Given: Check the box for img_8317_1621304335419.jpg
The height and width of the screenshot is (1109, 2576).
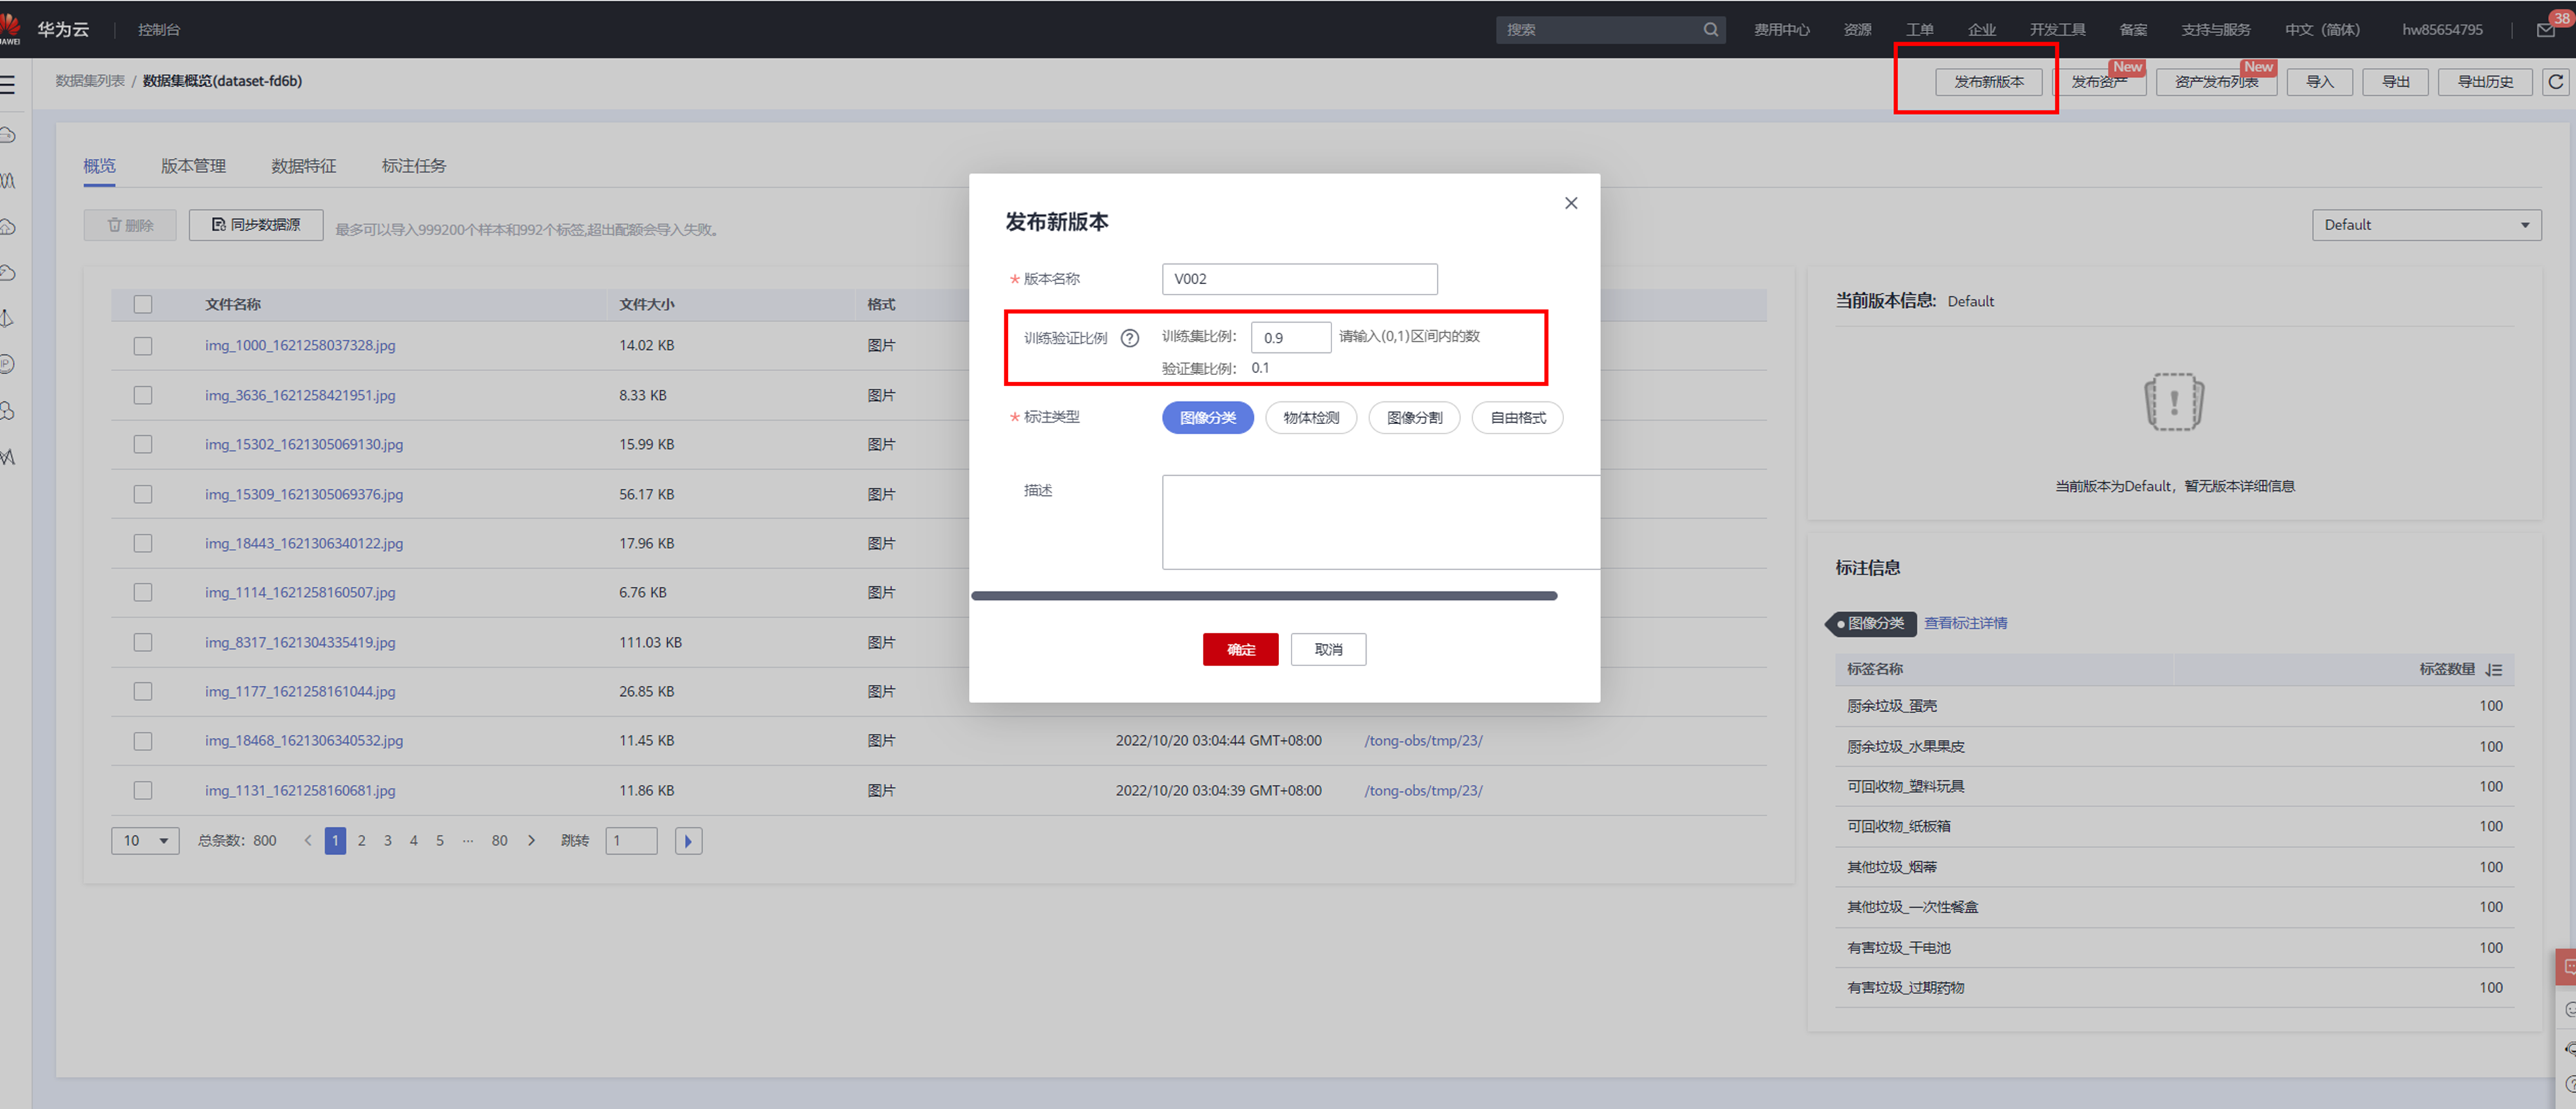Looking at the screenshot, I should [143, 643].
